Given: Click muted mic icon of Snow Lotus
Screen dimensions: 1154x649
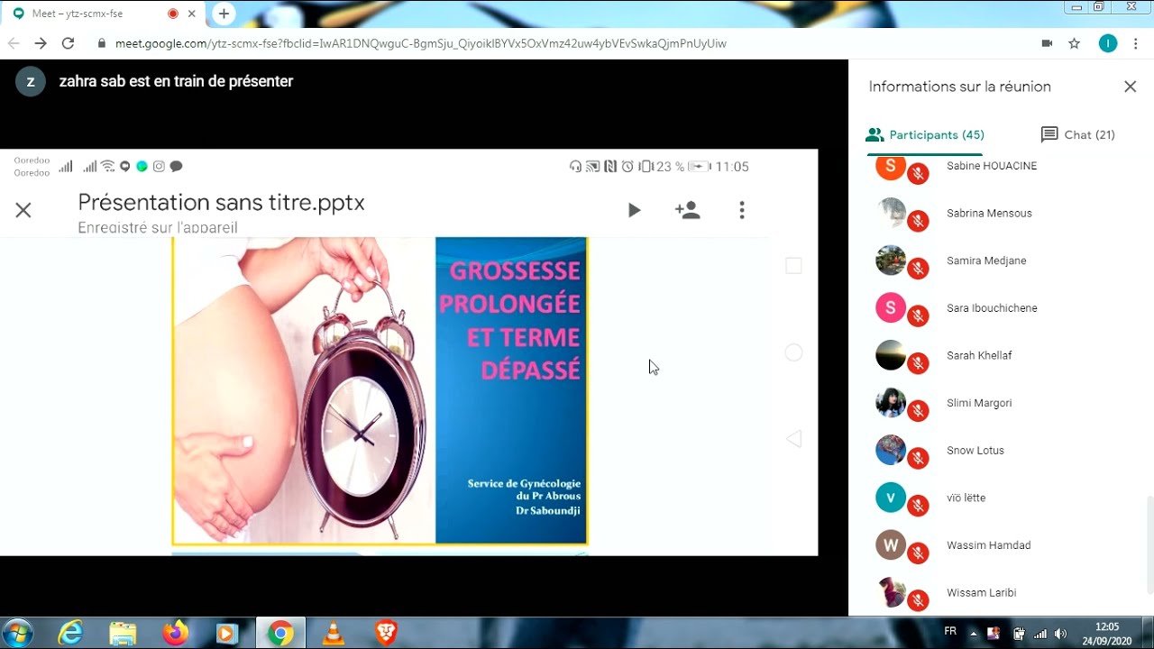Looking at the screenshot, I should pyautogui.click(x=918, y=458).
